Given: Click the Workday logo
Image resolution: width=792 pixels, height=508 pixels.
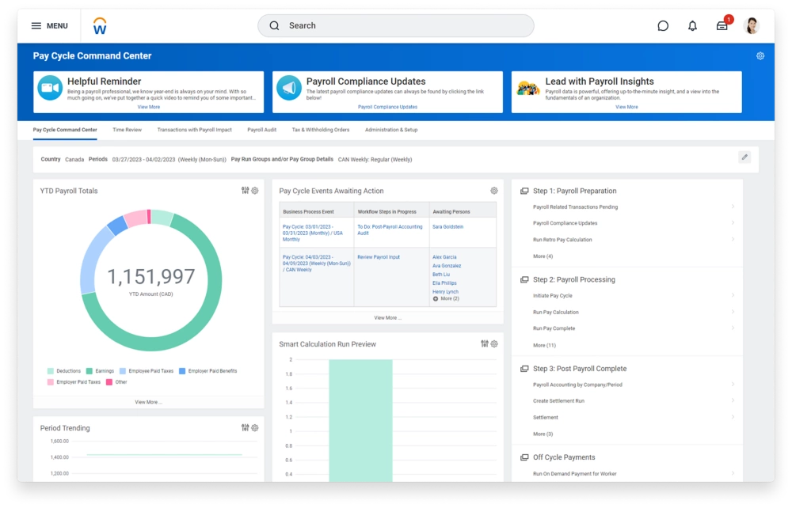Looking at the screenshot, I should [x=100, y=26].
